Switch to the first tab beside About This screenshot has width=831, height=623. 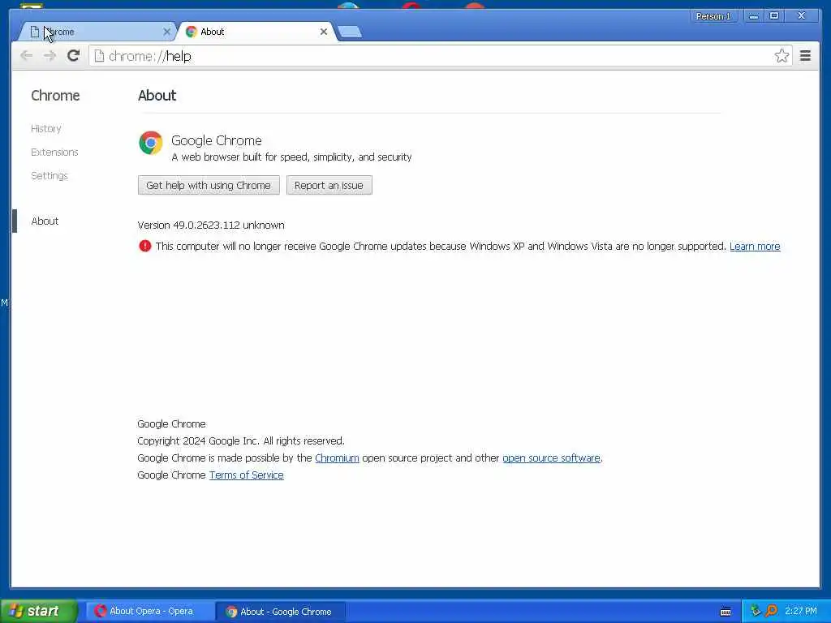pos(98,32)
